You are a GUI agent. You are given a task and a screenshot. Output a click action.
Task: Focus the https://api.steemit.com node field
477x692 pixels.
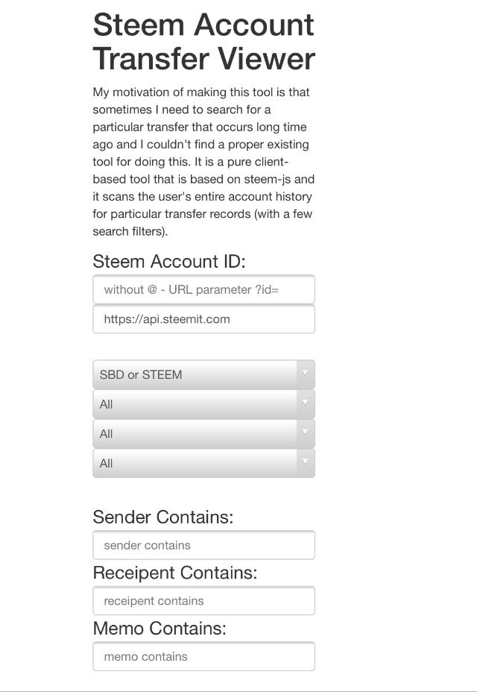(203, 319)
